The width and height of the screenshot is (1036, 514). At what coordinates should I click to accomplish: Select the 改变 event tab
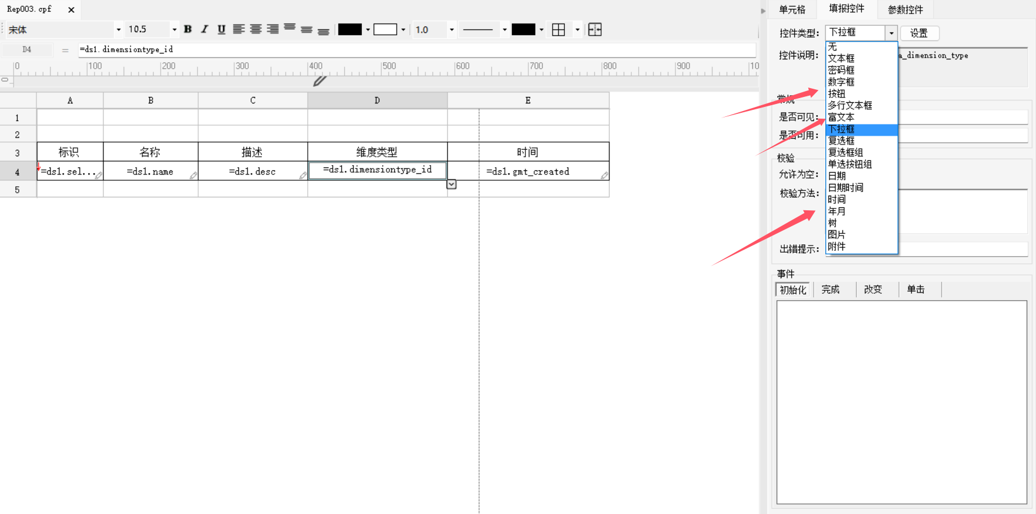click(x=873, y=290)
